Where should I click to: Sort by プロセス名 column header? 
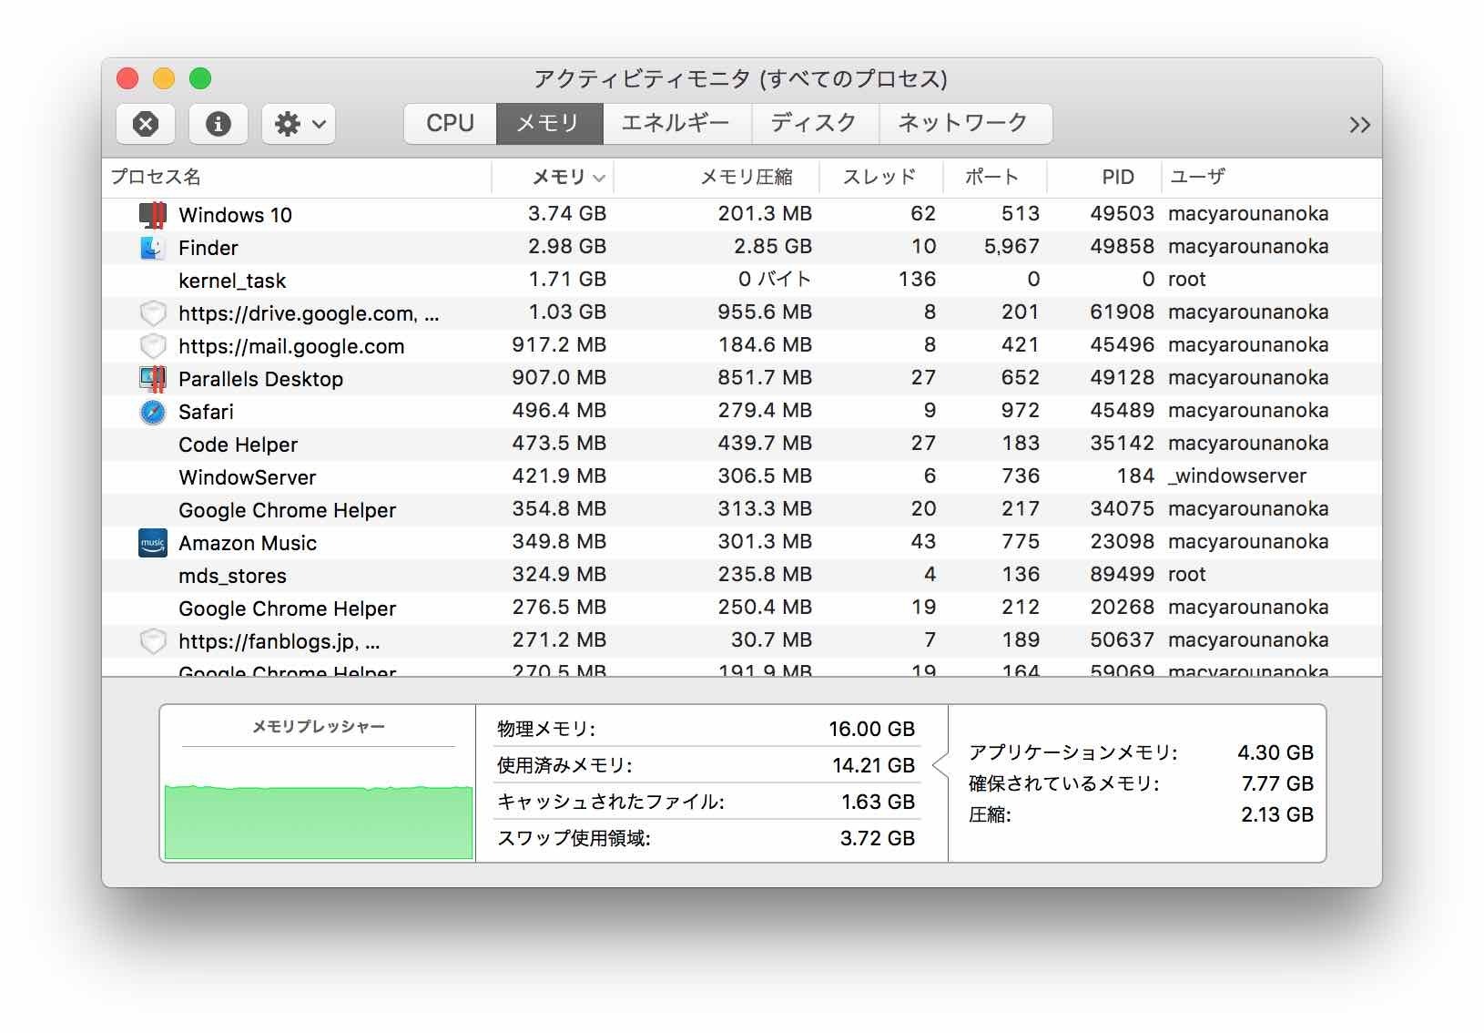tap(296, 177)
